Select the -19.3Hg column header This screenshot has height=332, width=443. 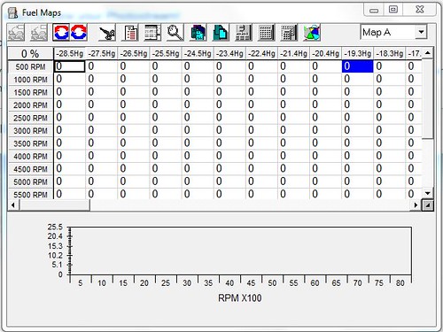(x=358, y=54)
